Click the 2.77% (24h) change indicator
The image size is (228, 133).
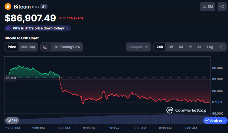point(71,18)
